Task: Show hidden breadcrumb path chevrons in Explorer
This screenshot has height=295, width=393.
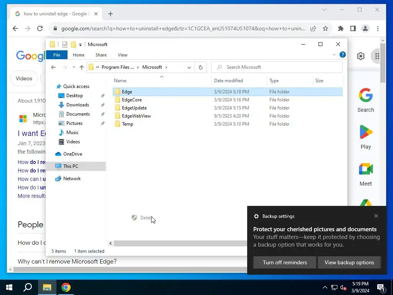Action: 97,67
